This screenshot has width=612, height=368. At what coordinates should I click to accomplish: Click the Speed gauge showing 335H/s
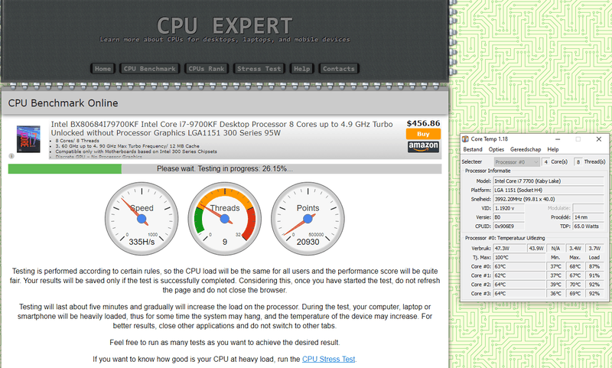(x=142, y=219)
